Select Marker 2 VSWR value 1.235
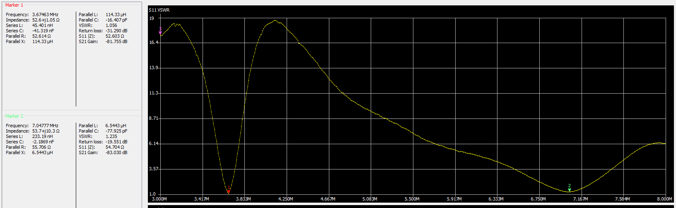Screen dimensions: 676x208 111,136
